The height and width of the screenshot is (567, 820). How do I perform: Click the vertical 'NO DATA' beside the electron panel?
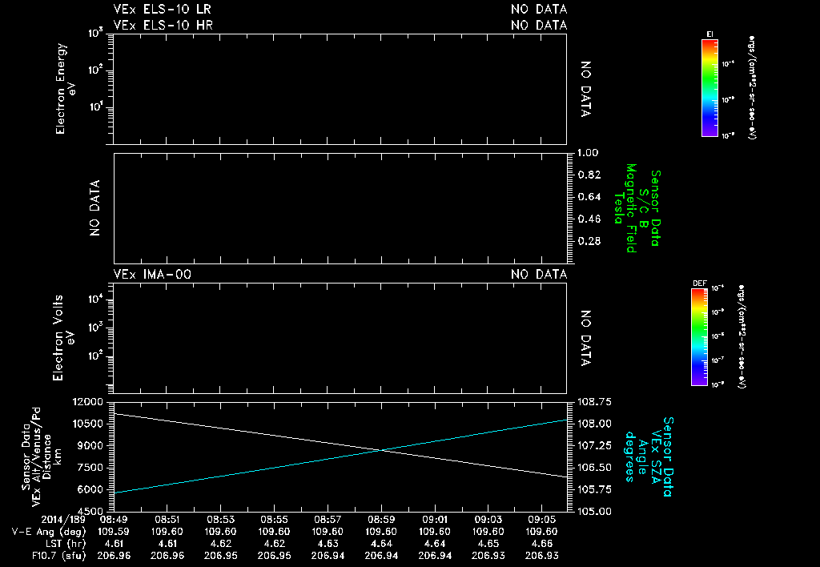pyautogui.click(x=585, y=89)
